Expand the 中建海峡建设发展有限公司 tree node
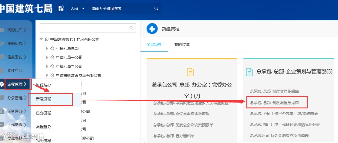 click(47, 75)
